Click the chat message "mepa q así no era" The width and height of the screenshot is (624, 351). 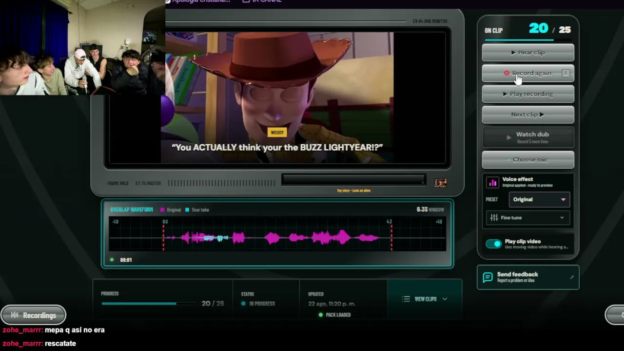tap(75, 330)
